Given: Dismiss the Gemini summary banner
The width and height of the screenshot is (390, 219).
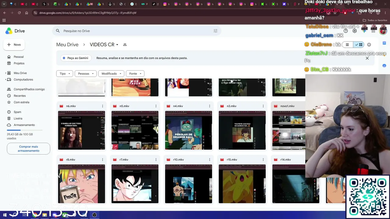Looking at the screenshot, I should tap(367, 58).
